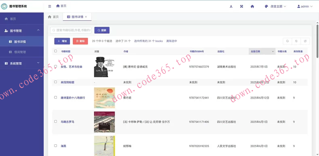This screenshot has width=319, height=156.
Task: Open the 海燕 book title link
Action: (63, 146)
